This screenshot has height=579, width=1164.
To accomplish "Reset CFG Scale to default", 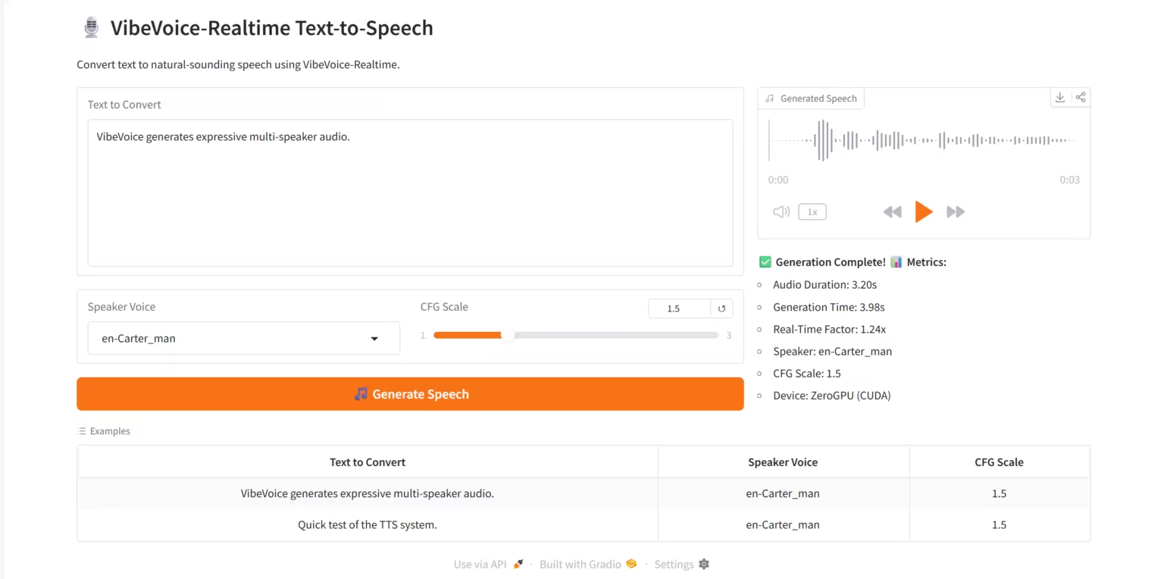I will [721, 308].
